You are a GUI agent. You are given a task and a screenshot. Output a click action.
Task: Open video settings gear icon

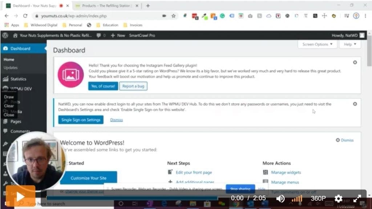click(x=338, y=198)
